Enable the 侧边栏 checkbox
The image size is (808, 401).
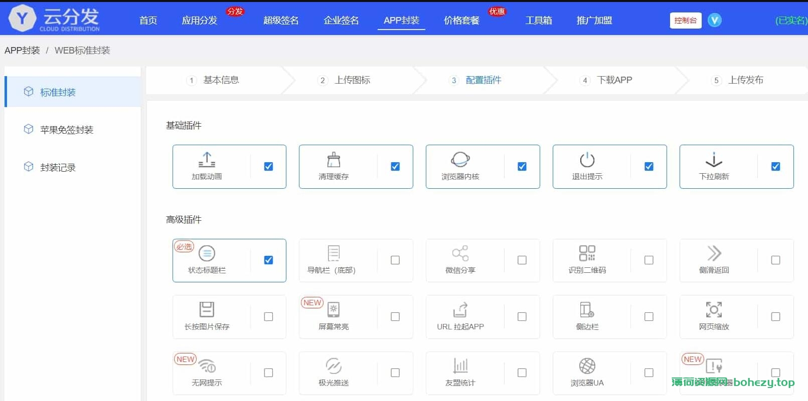[x=649, y=316]
